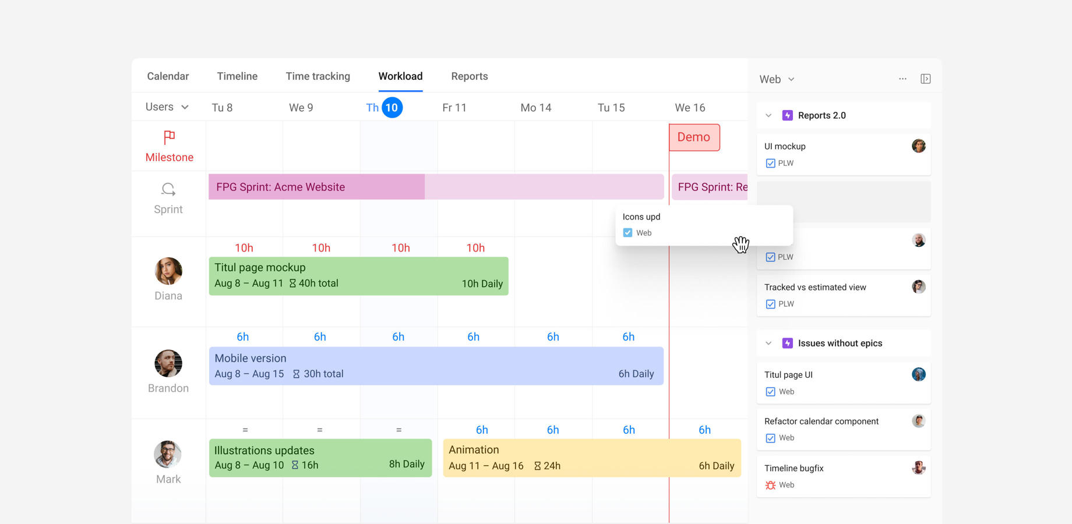Image resolution: width=1072 pixels, height=524 pixels.
Task: Click the purple epic icon next to Reports 2.0
Action: [x=788, y=115]
